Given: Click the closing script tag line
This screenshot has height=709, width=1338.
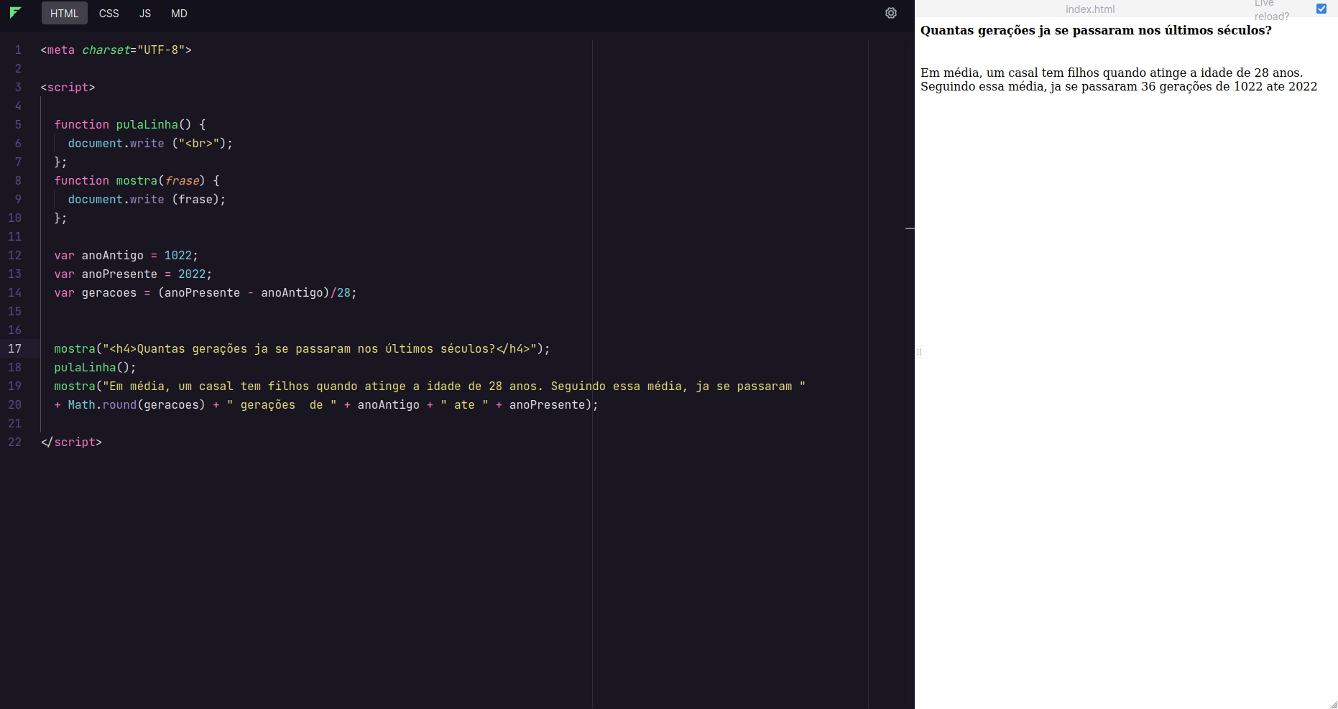Looking at the screenshot, I should (72, 442).
